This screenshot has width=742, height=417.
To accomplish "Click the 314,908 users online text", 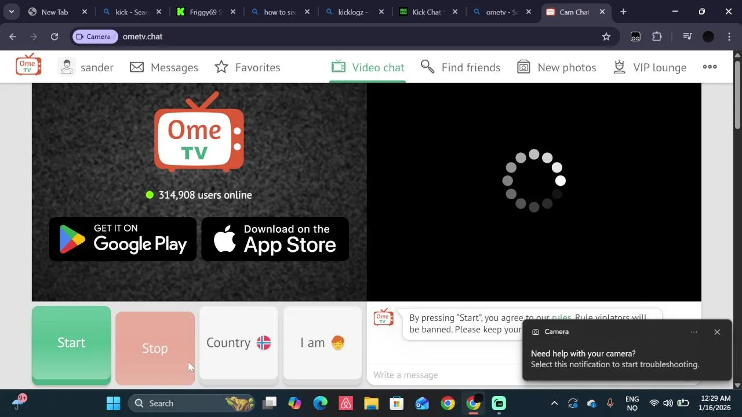I will pos(205,195).
